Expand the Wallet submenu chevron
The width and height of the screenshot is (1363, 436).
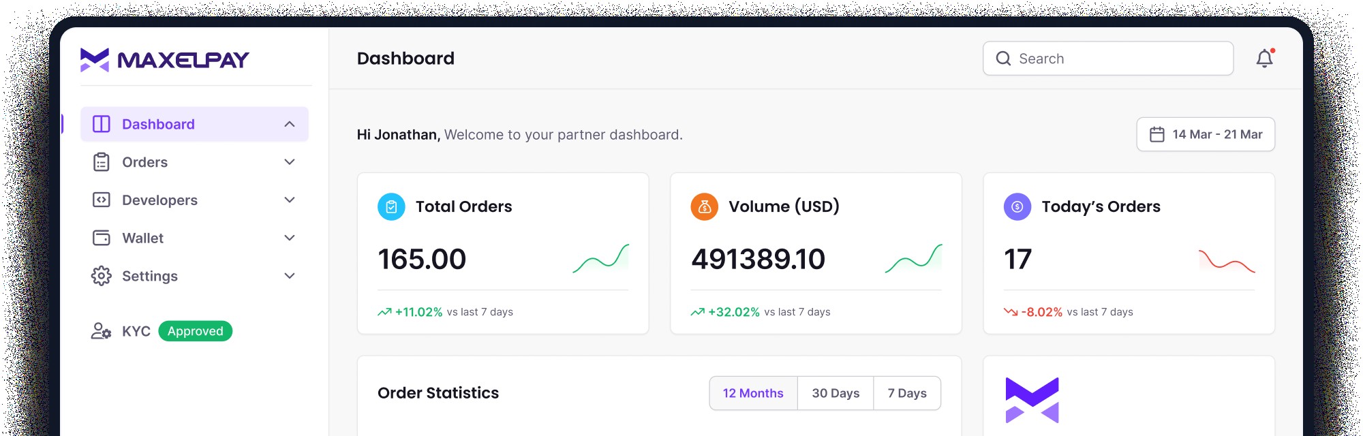pyautogui.click(x=290, y=238)
